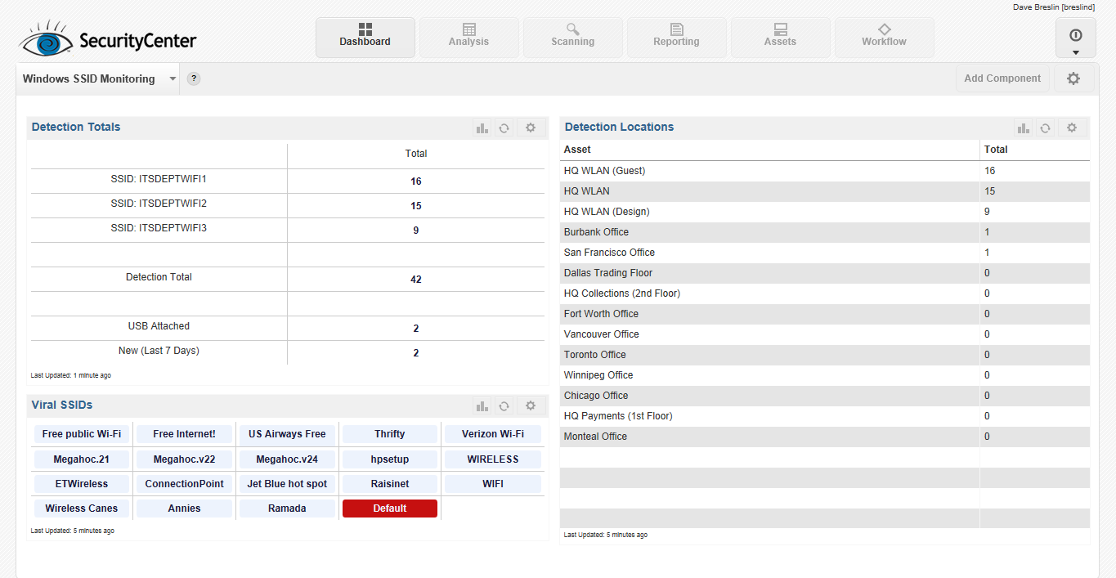Click the SecurityCenter eye logo

coord(47,38)
